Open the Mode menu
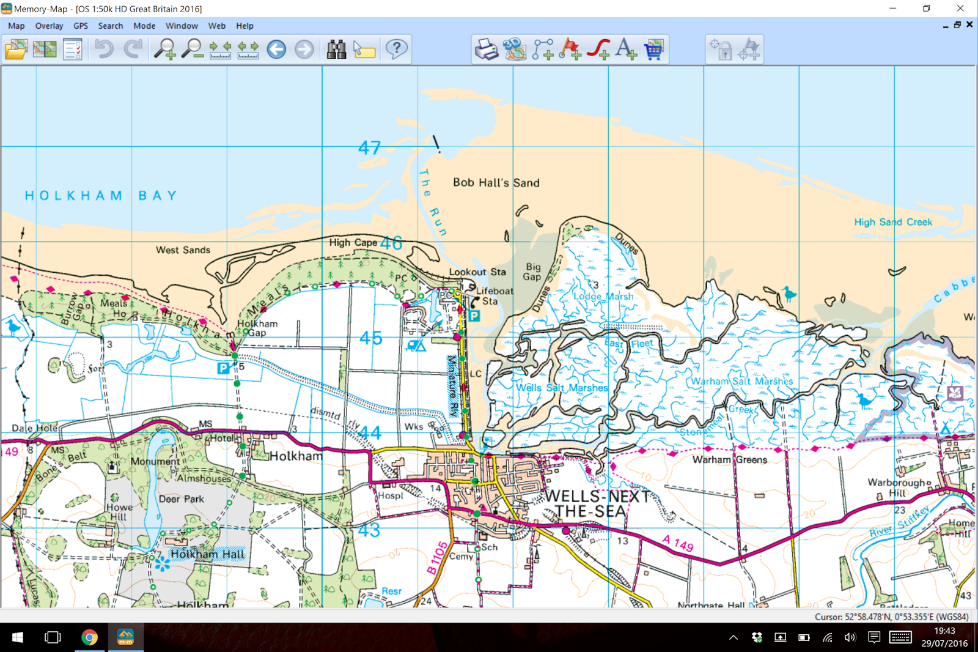 coord(144,26)
